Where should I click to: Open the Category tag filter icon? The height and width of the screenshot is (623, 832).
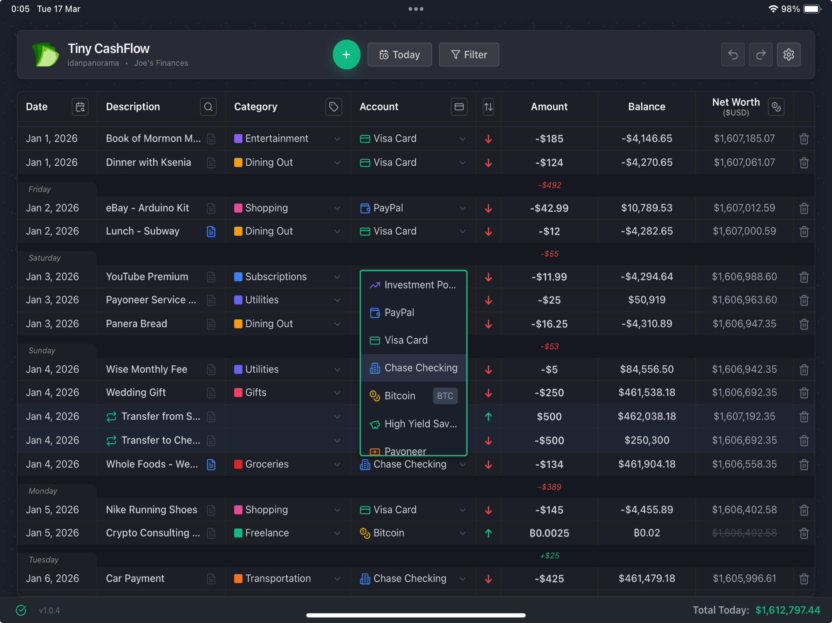333,107
